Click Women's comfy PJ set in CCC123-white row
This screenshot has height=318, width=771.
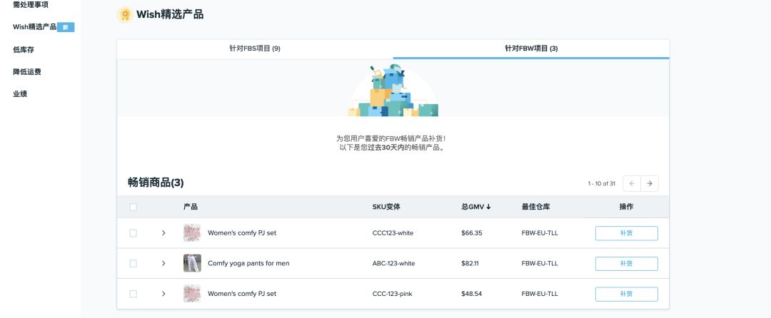pyautogui.click(x=242, y=233)
